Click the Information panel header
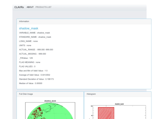 [x=84, y=21]
